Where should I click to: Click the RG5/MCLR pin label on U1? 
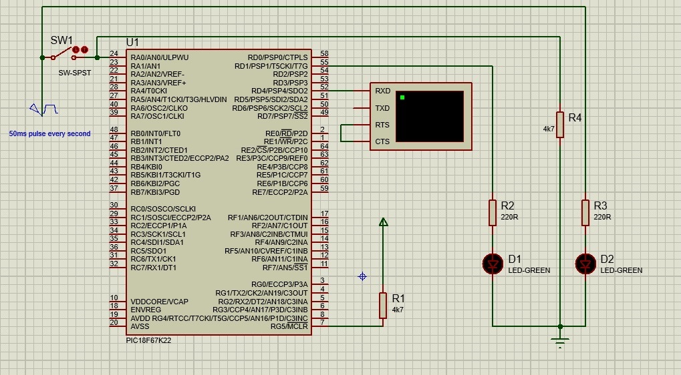pyautogui.click(x=289, y=327)
